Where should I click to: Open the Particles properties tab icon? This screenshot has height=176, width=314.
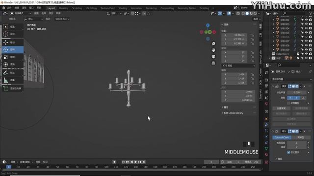(266, 131)
